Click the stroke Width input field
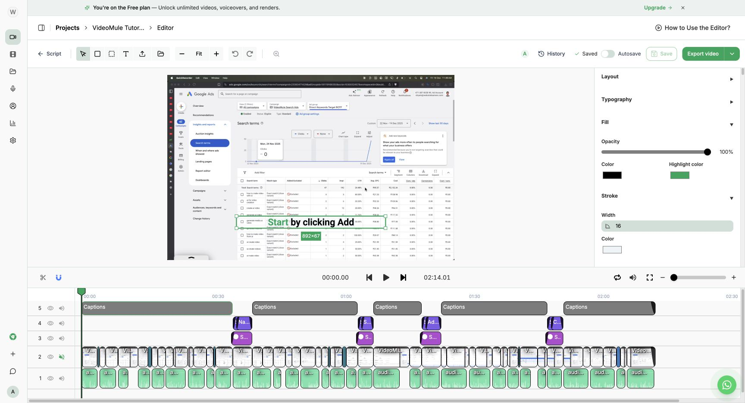Viewport: 745px width, 403px height. tap(667, 226)
